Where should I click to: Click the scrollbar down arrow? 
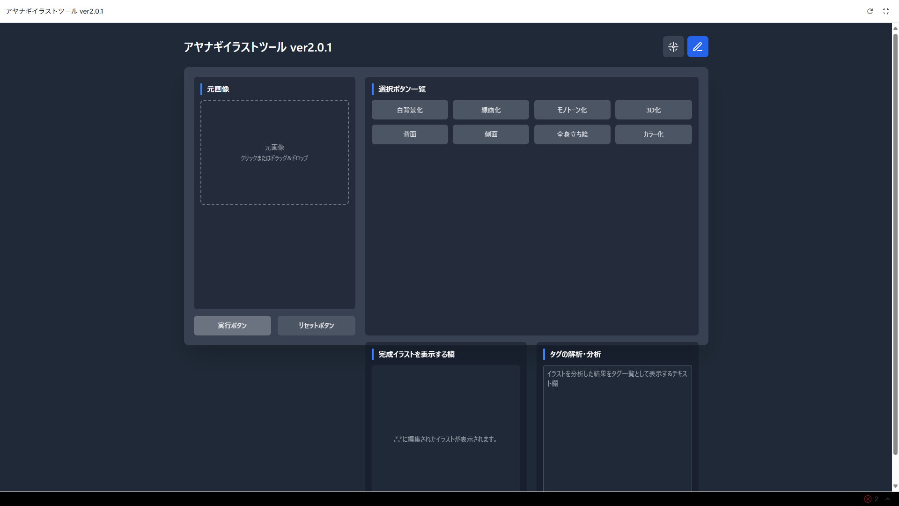895,486
